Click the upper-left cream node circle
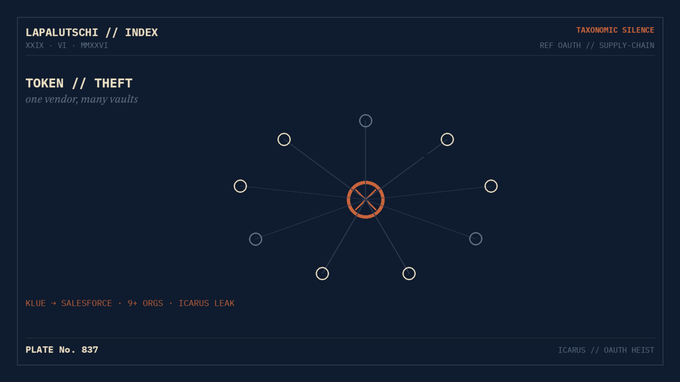The width and height of the screenshot is (680, 382). pos(284,139)
